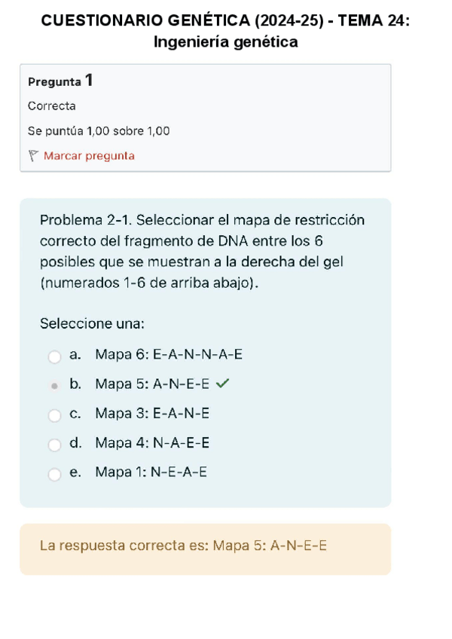Select radio button for option a
This screenshot has width=452, height=639.
[54, 356]
